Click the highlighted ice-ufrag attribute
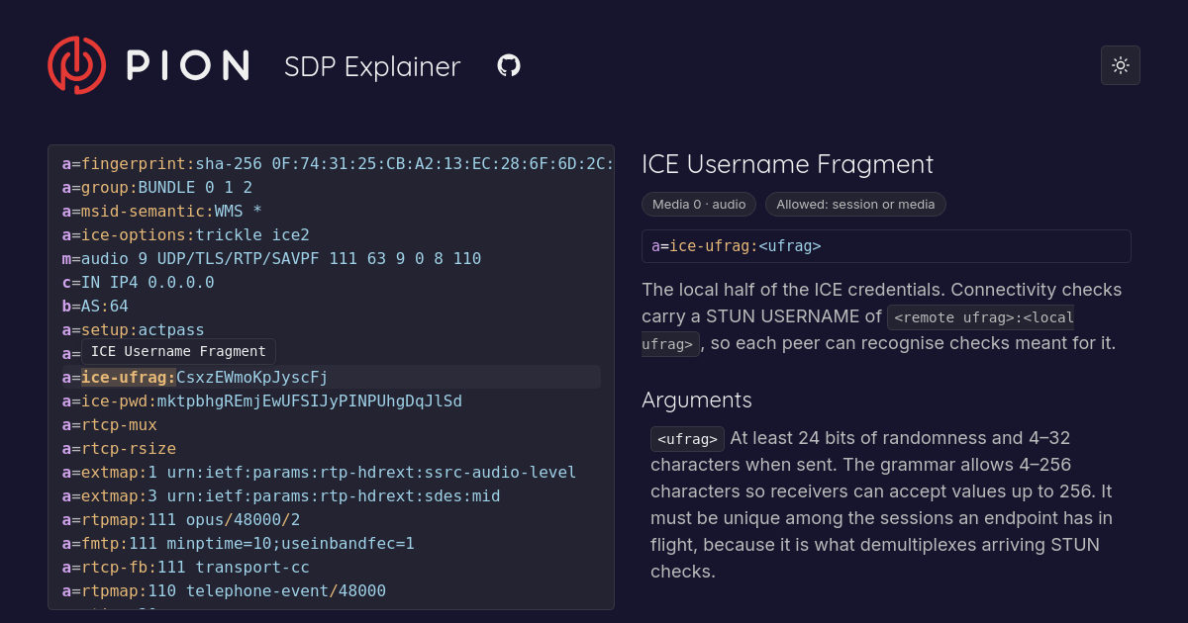The image size is (1188, 623). 129,378
